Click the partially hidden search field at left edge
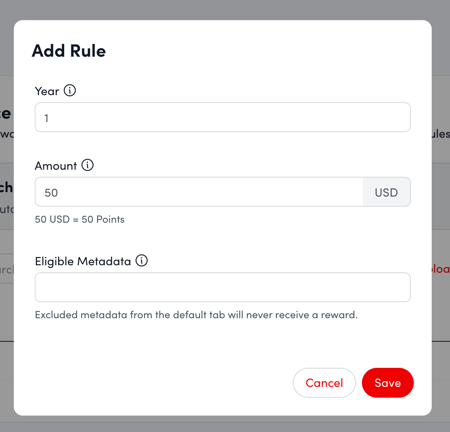Screen dimensions: 450x432 coord(7,269)
